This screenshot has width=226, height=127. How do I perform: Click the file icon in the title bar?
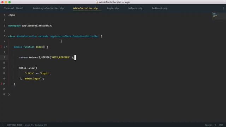[x=97, y=2]
